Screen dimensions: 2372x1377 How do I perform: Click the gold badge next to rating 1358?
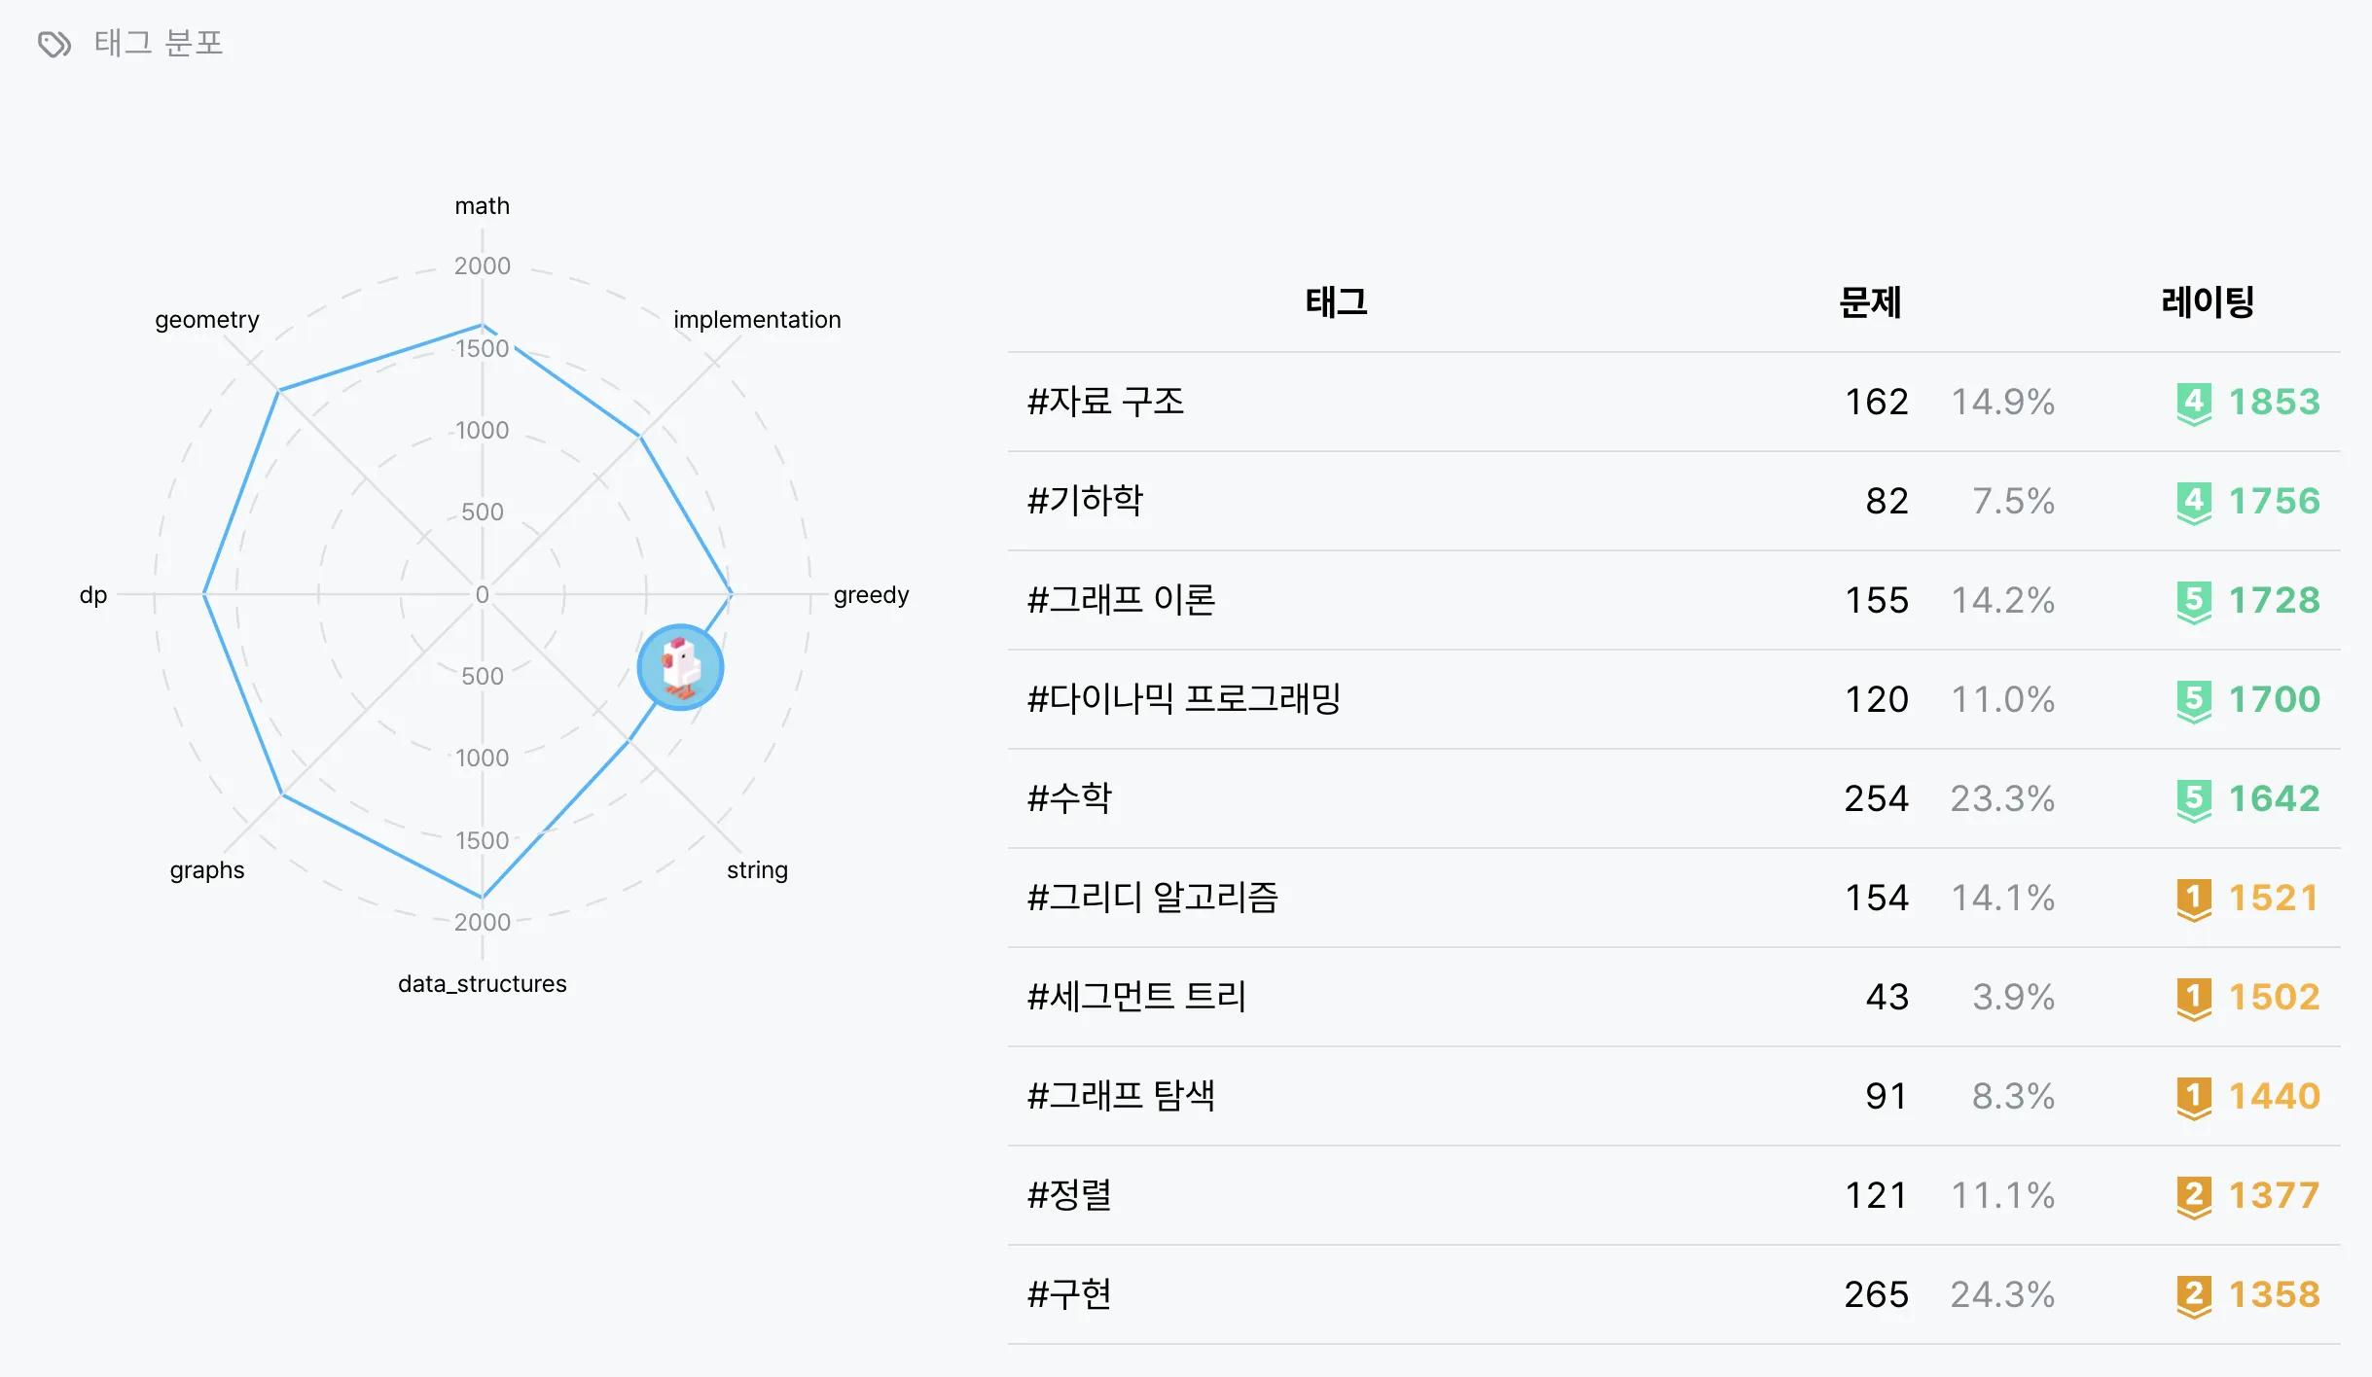pyautogui.click(x=2193, y=1295)
